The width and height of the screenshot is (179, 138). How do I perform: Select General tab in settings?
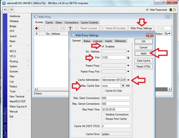[x=76, y=41]
